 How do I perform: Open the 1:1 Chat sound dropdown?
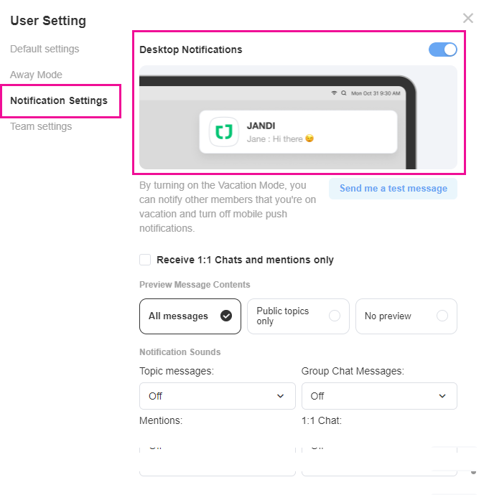point(379,459)
